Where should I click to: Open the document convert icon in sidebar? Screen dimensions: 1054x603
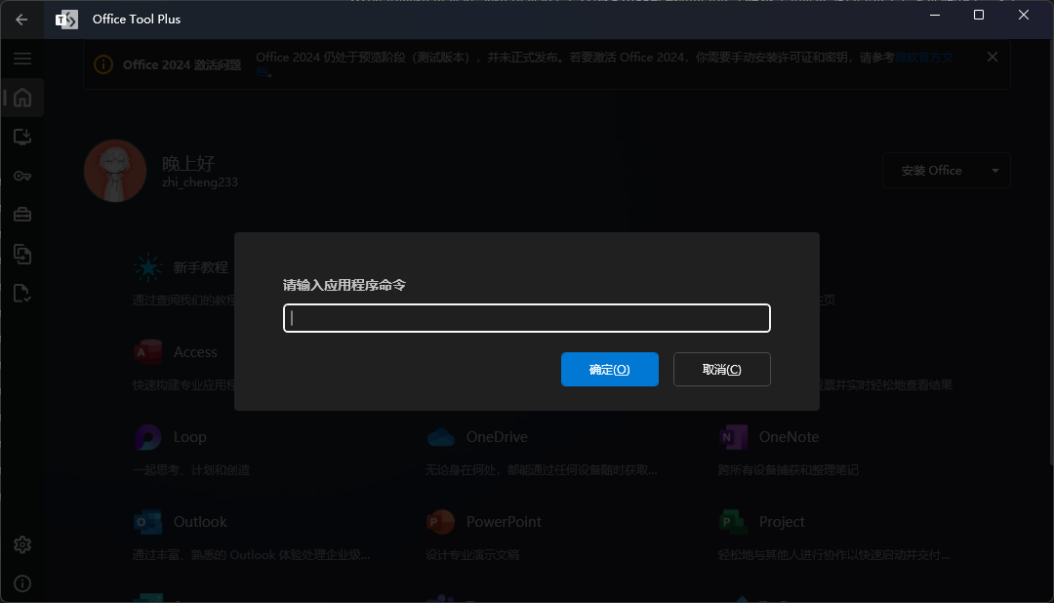click(x=22, y=254)
